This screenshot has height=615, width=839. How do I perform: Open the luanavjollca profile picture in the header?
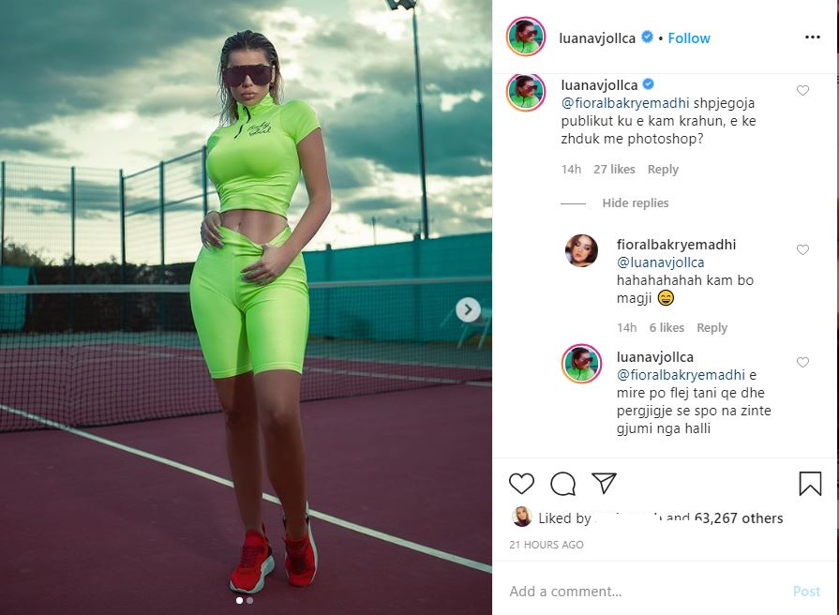click(x=526, y=37)
